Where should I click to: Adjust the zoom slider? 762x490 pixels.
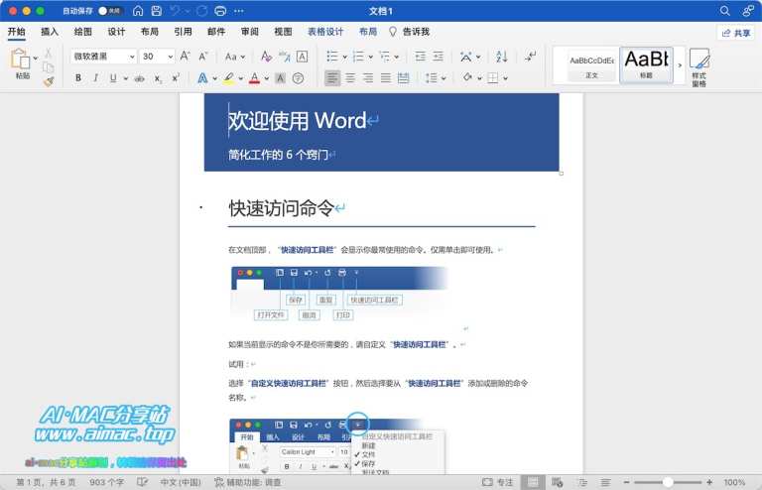click(x=668, y=482)
